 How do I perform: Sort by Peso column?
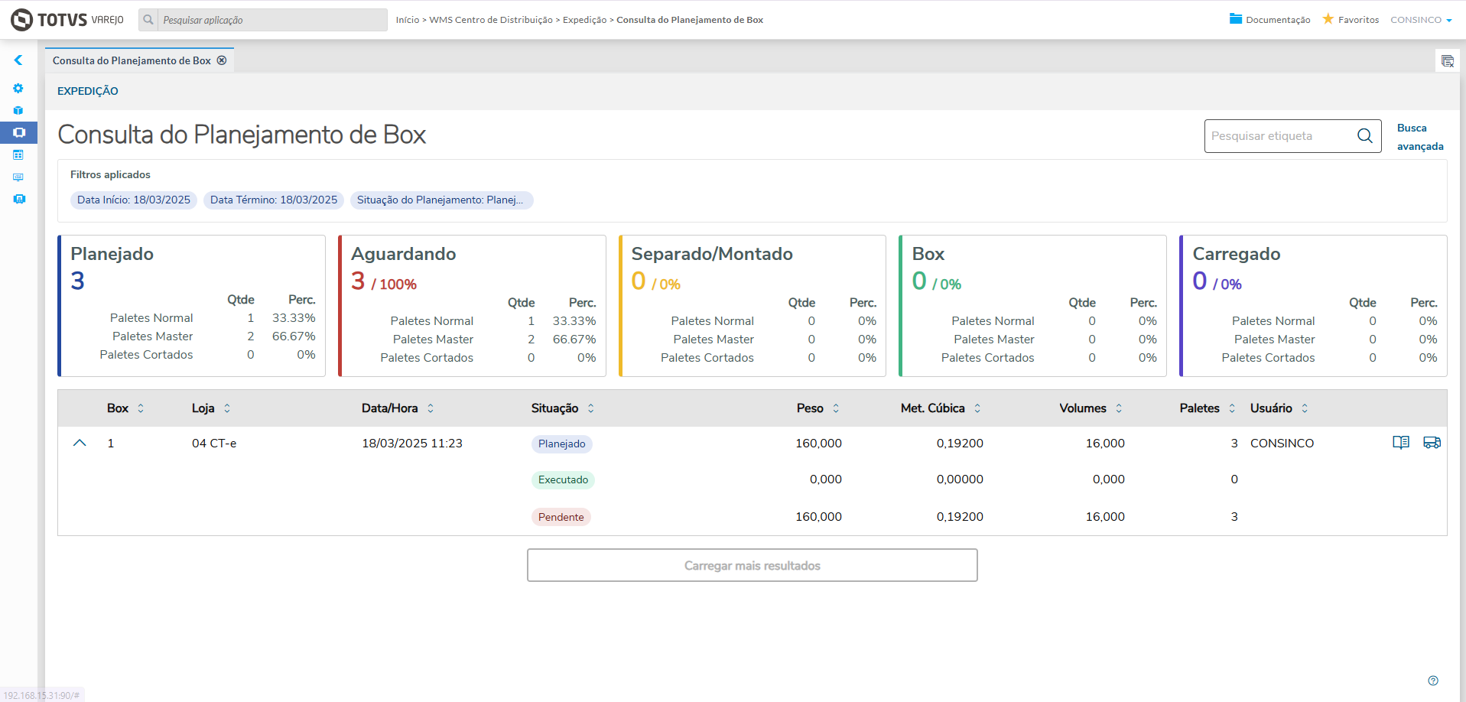[x=836, y=408]
